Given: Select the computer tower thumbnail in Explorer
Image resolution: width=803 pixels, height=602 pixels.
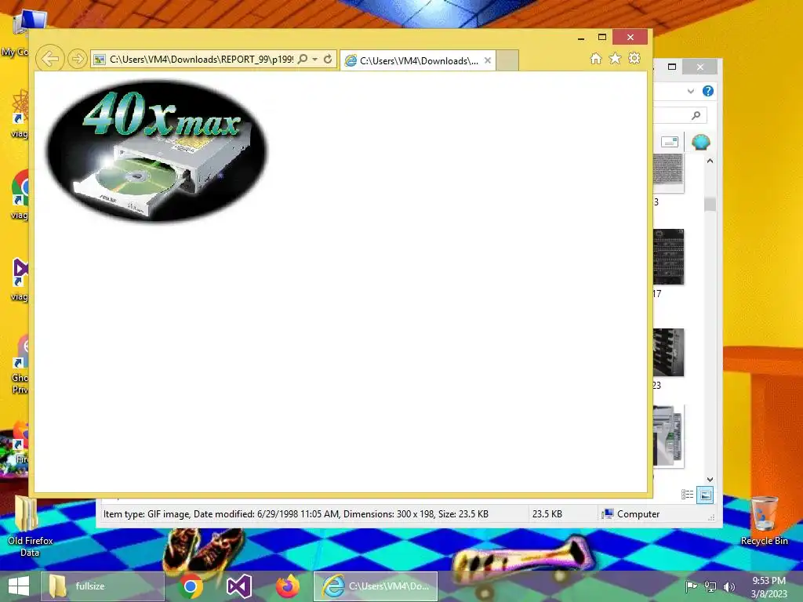Looking at the screenshot, I should (668, 436).
